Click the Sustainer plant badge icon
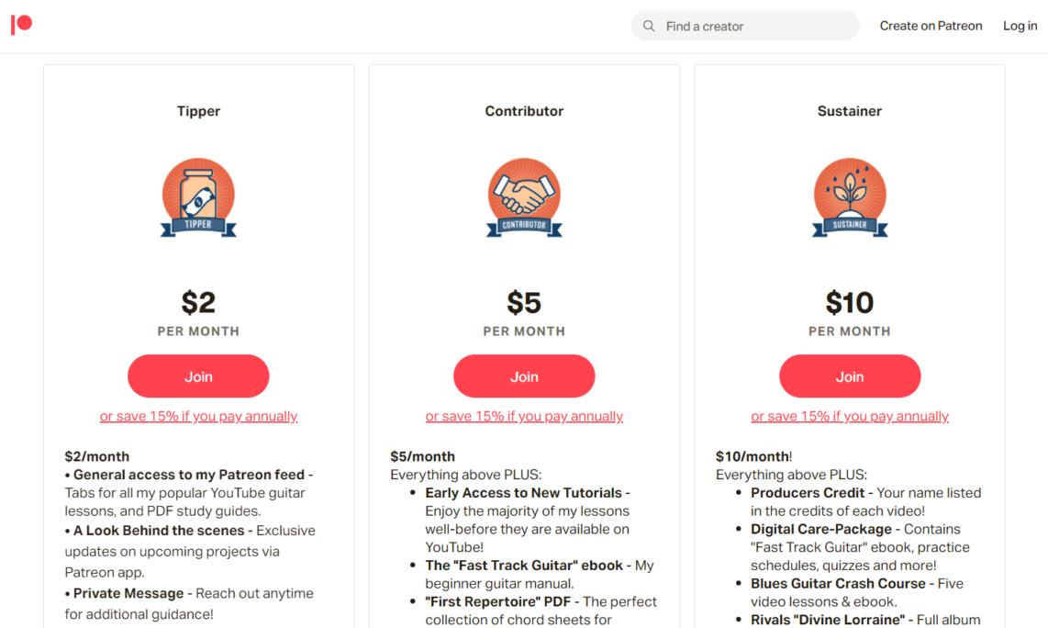Screen dimensions: 1048x628 point(850,193)
